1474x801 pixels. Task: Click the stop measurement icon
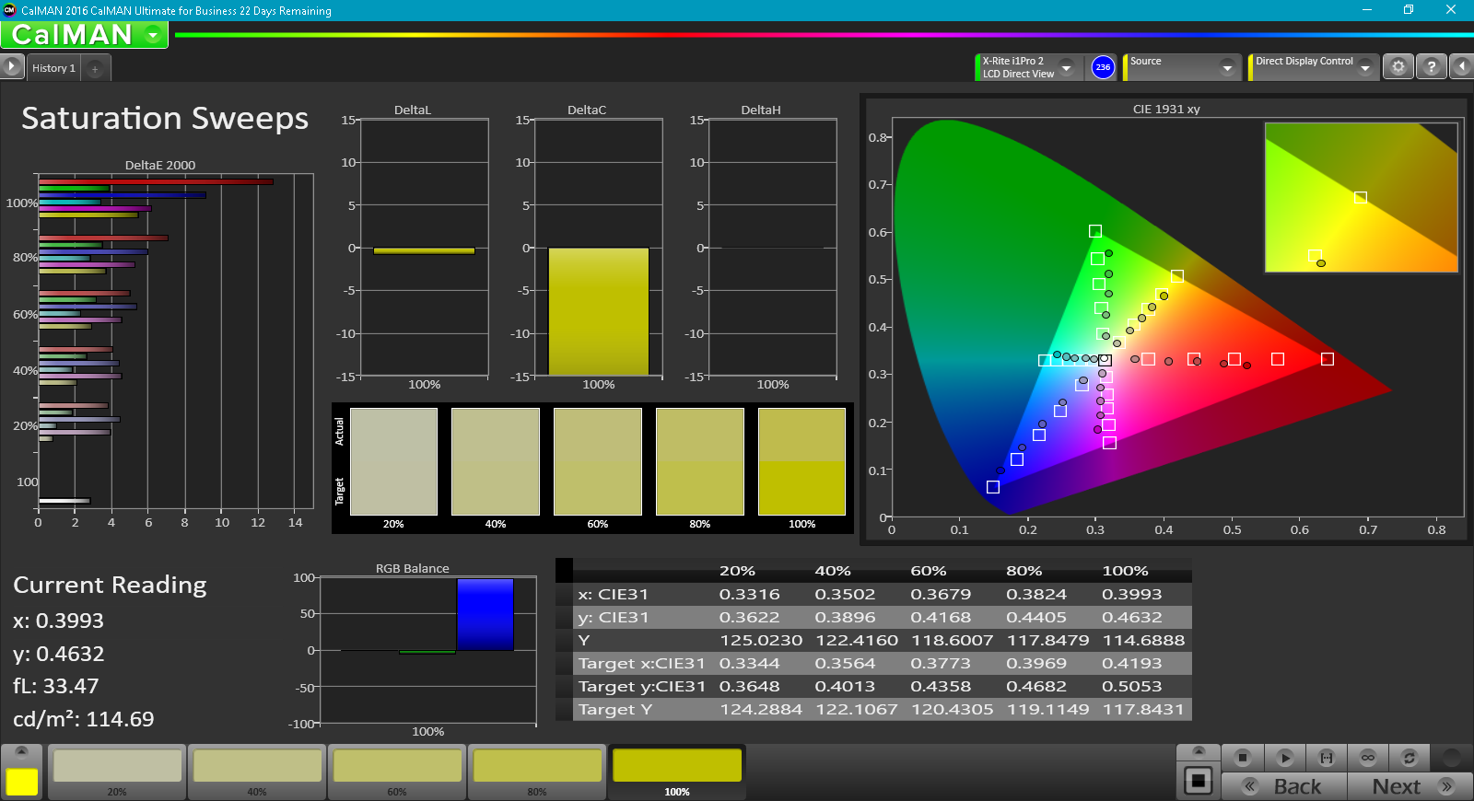coord(1242,758)
